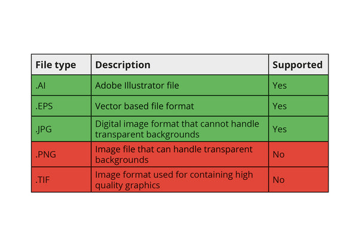359x239 pixels.
Task: Click 'Yes' in the .JPG row
Action: click(x=279, y=129)
